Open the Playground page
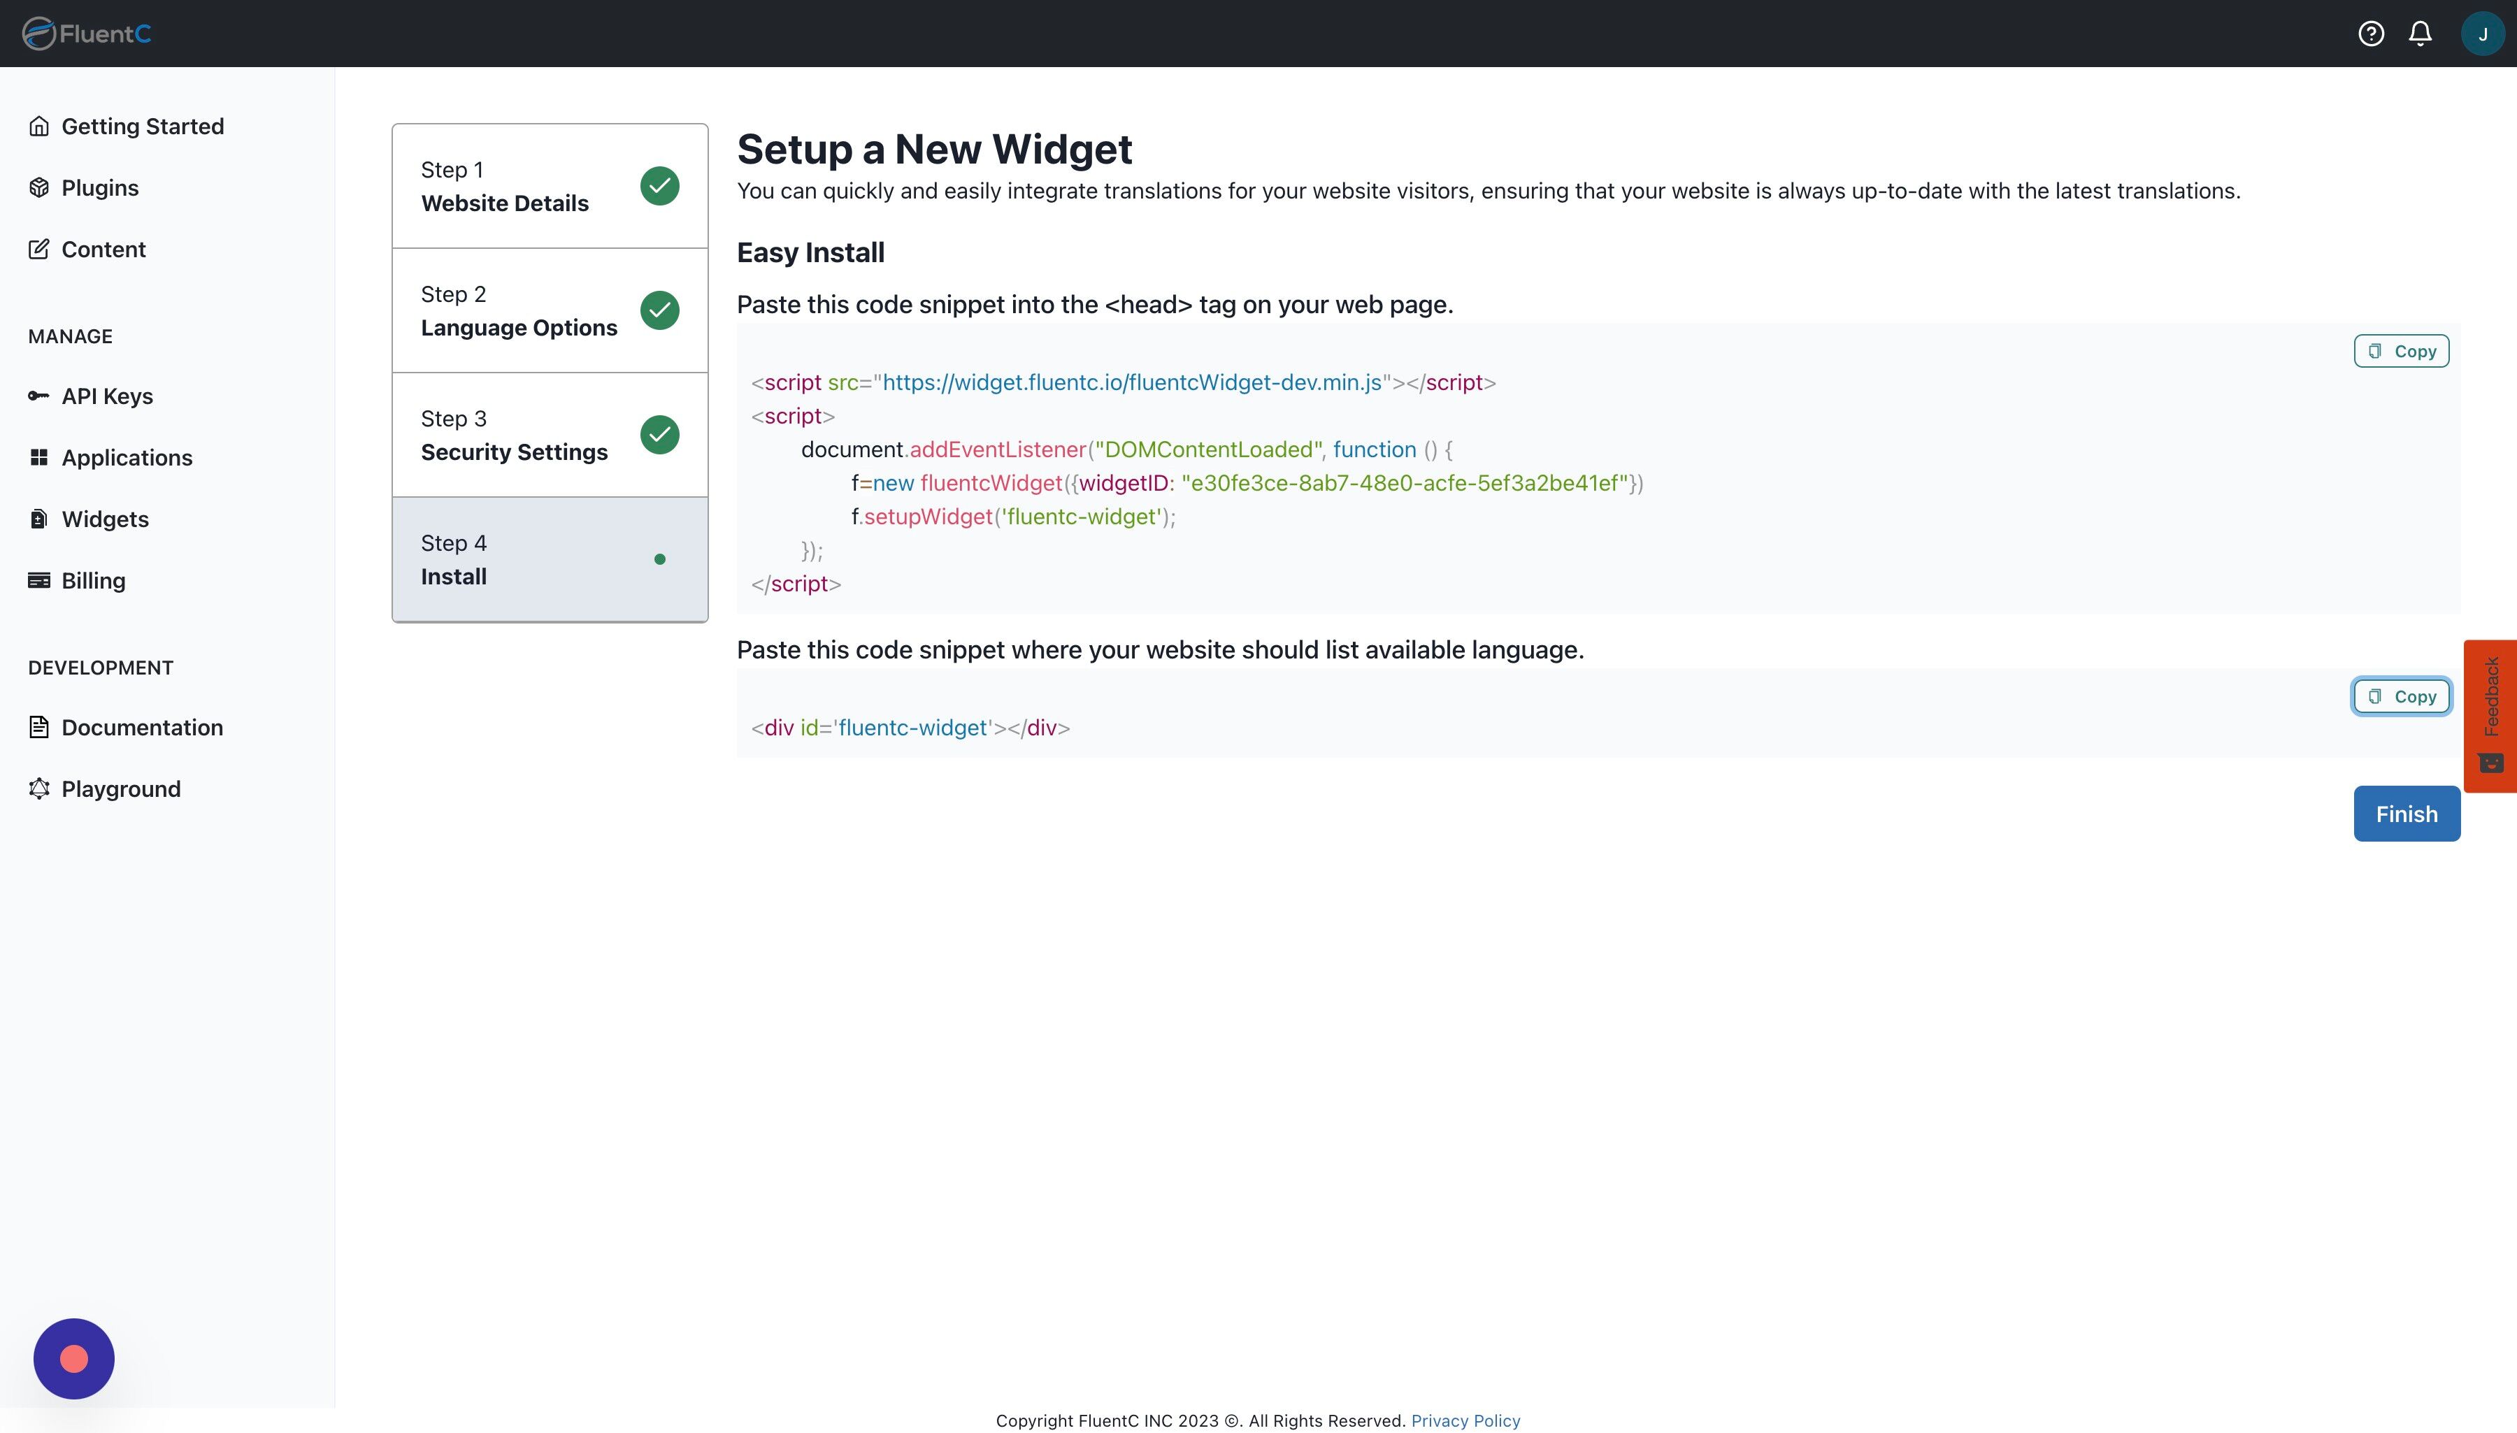The height and width of the screenshot is (1433, 2517). pyautogui.click(x=120, y=789)
